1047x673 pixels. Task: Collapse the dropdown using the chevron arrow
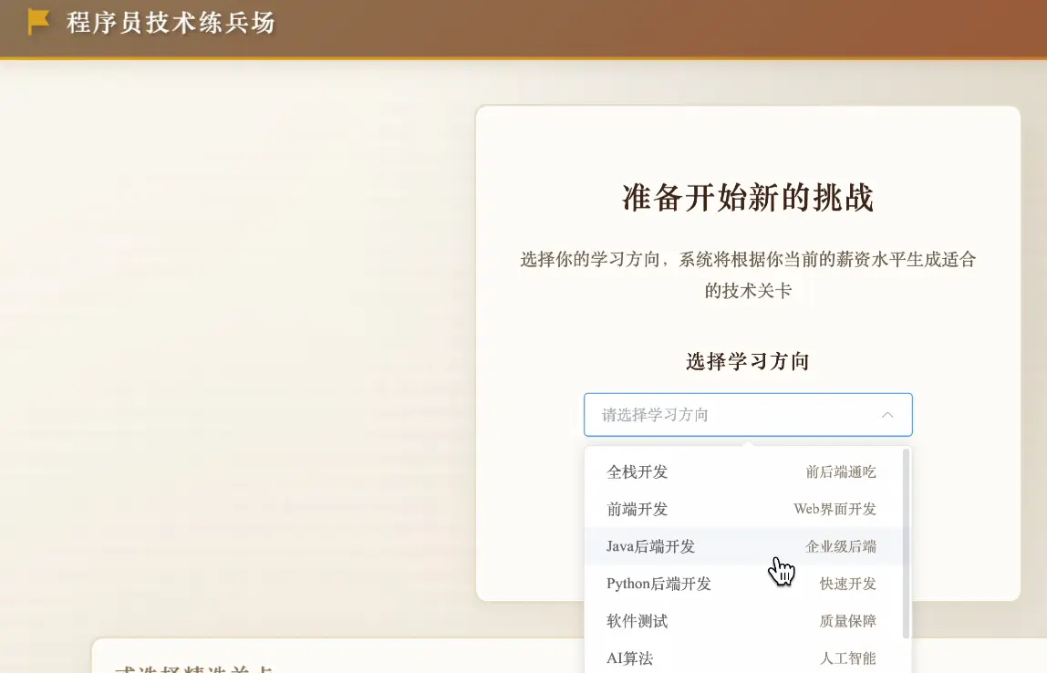[887, 415]
